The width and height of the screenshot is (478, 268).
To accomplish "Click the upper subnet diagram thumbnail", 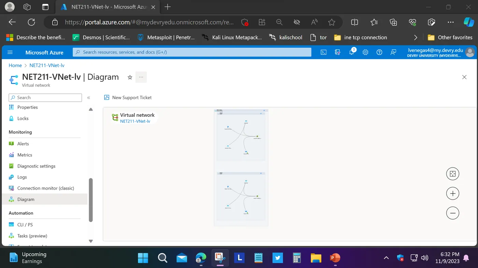I will click(x=241, y=136).
